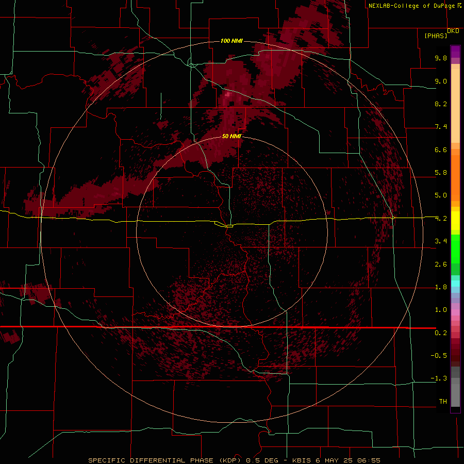Select the DKD label above the color scale
Viewport: 464px width, 464px height.
tap(453, 31)
